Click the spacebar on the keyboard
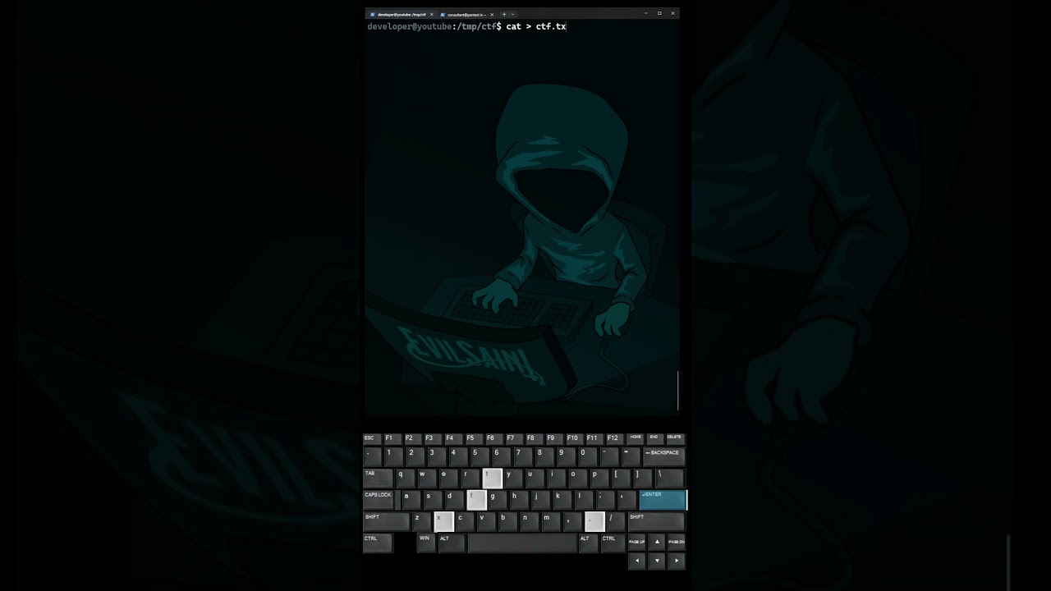 (x=522, y=543)
